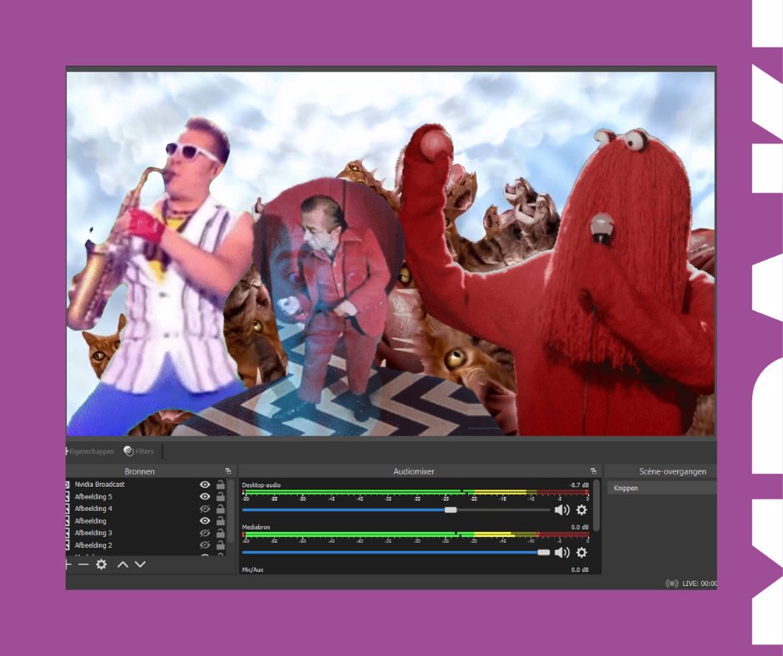Hide the plain Afbeelding source
The height and width of the screenshot is (656, 783).
click(205, 520)
